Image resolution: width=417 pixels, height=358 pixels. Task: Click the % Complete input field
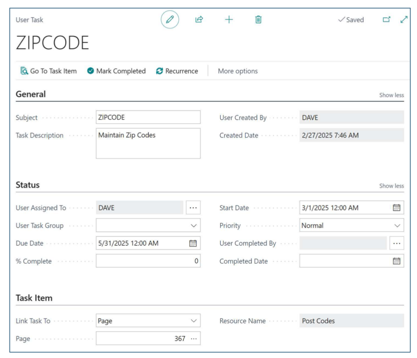(x=148, y=261)
